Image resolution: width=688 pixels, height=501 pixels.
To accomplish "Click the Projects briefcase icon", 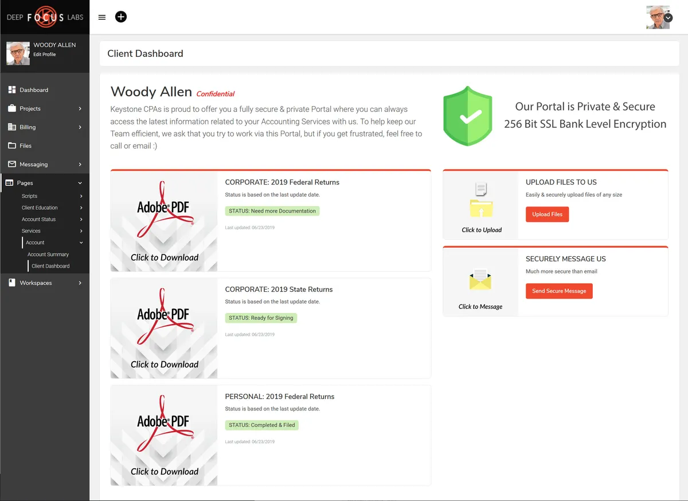I will [x=11, y=108].
